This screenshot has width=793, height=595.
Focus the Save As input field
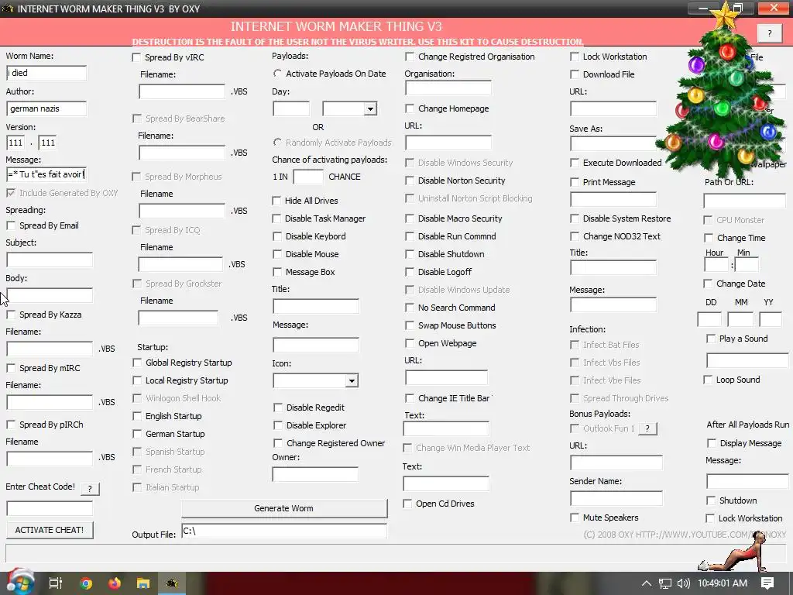613,143
